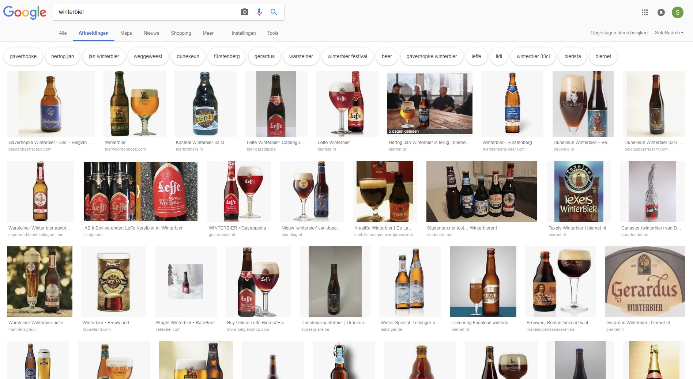This screenshot has width=693, height=379.
Task: Open the Canaster winterbier wrapped bottle image
Action: (x=652, y=192)
